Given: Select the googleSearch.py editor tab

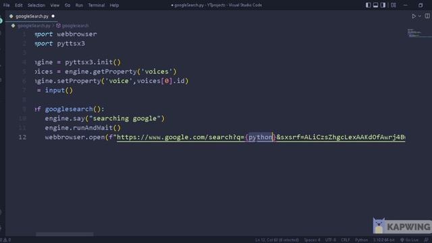Looking at the screenshot, I should pyautogui.click(x=32, y=16).
